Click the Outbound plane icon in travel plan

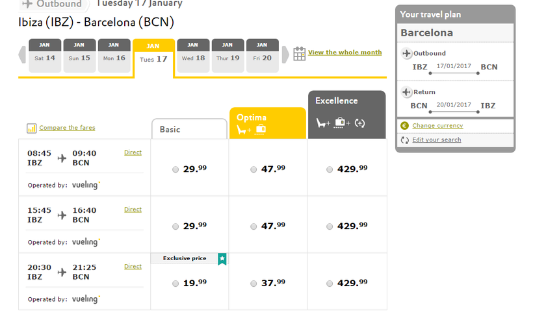pos(406,53)
